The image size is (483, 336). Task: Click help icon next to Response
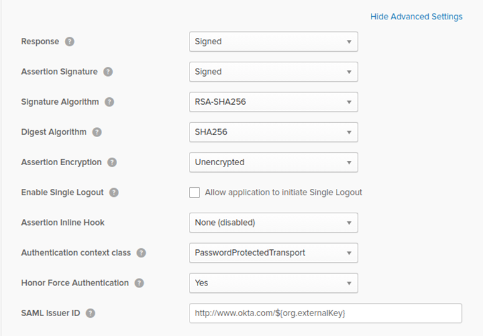click(x=70, y=42)
